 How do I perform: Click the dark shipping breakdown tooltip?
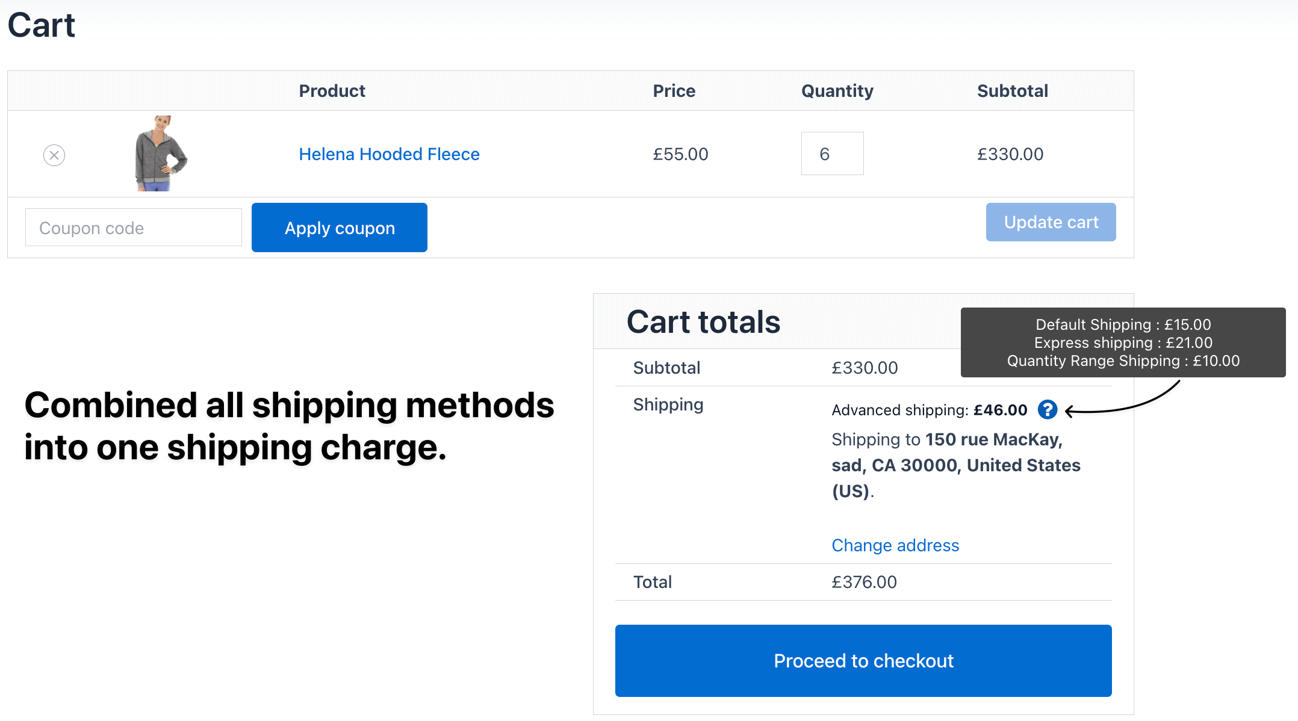coord(1123,342)
